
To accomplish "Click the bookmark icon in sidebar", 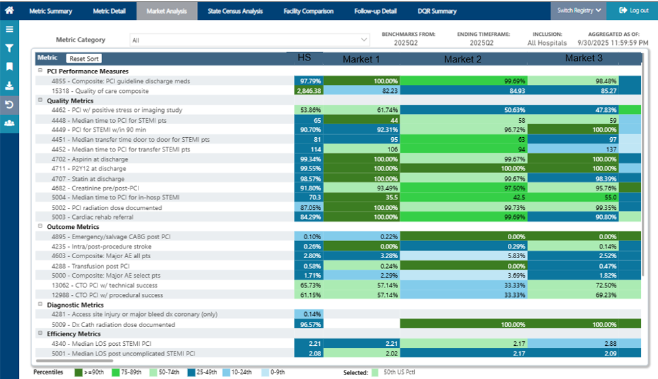I will (9, 67).
